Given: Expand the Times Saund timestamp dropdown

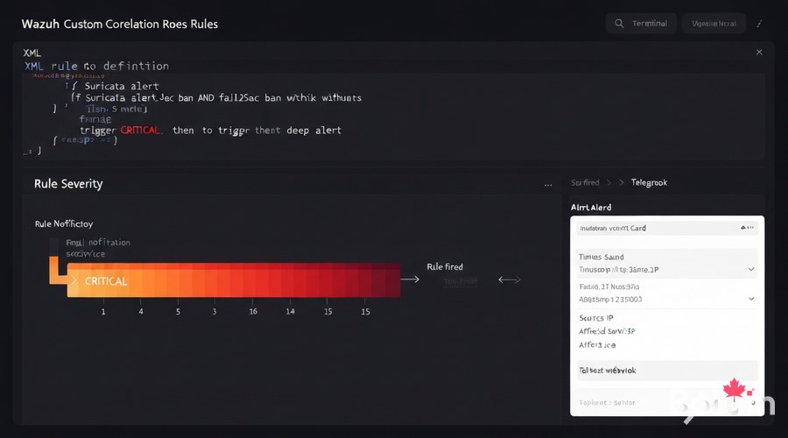Looking at the screenshot, I should (x=751, y=270).
